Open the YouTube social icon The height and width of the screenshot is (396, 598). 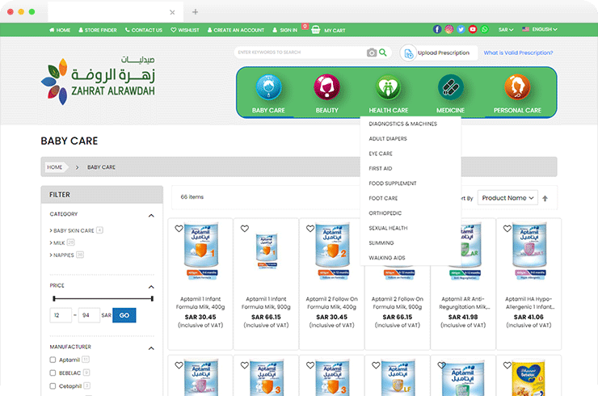pyautogui.click(x=473, y=29)
